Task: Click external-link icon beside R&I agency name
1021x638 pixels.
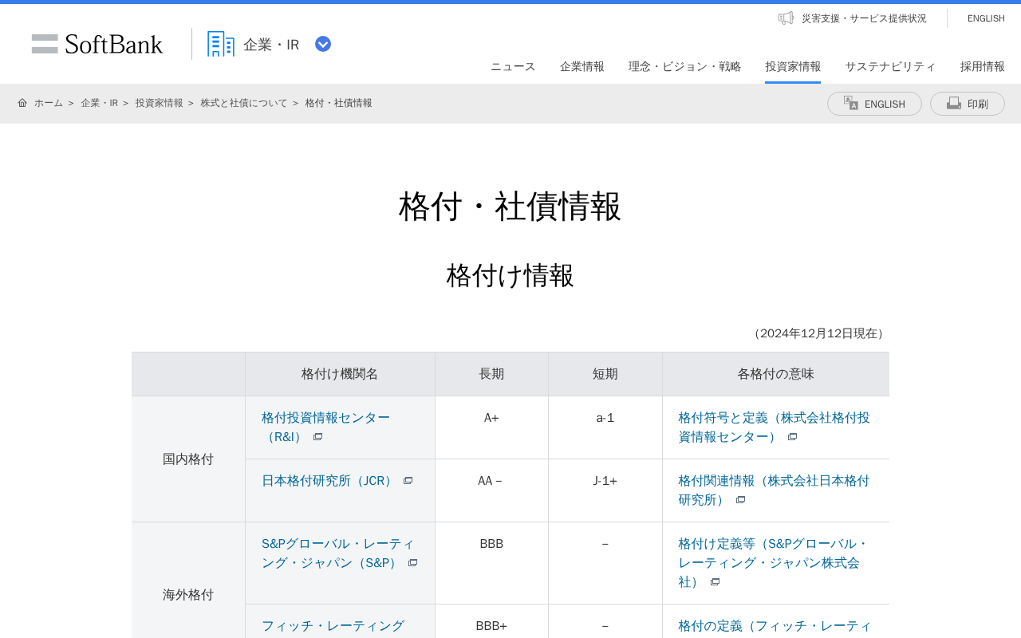Action: tap(317, 437)
